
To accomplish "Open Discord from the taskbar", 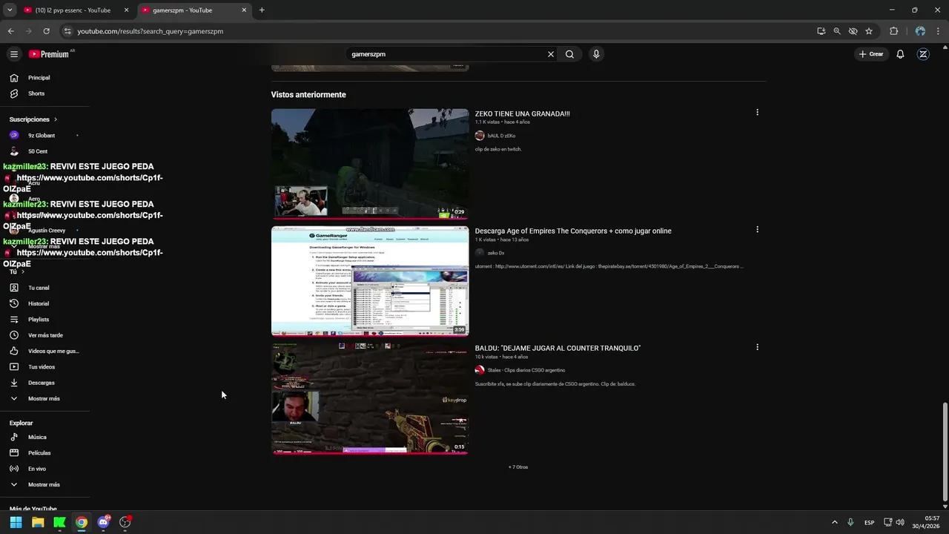I will 103,522.
